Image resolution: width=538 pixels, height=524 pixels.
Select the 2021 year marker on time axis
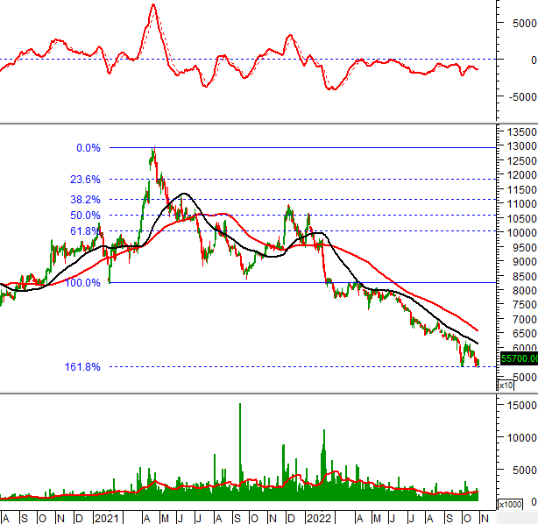tap(106, 516)
